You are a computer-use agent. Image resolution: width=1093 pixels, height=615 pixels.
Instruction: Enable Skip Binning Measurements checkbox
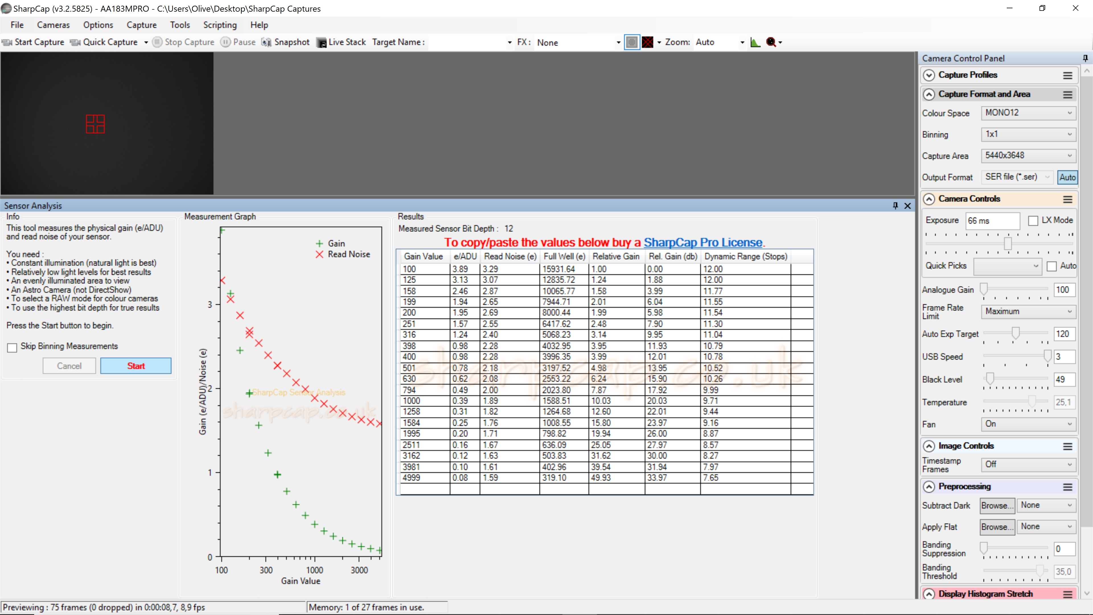pos(12,348)
